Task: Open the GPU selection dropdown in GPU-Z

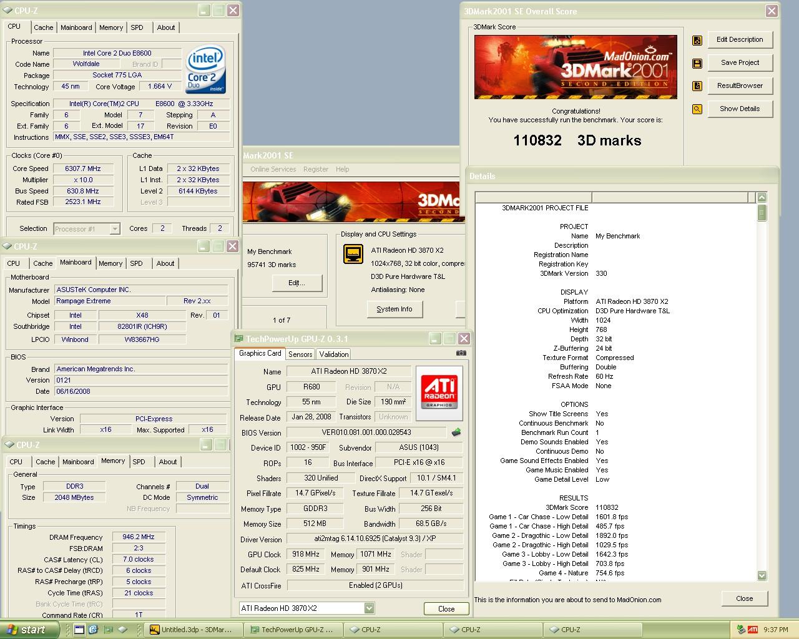Action: point(369,608)
